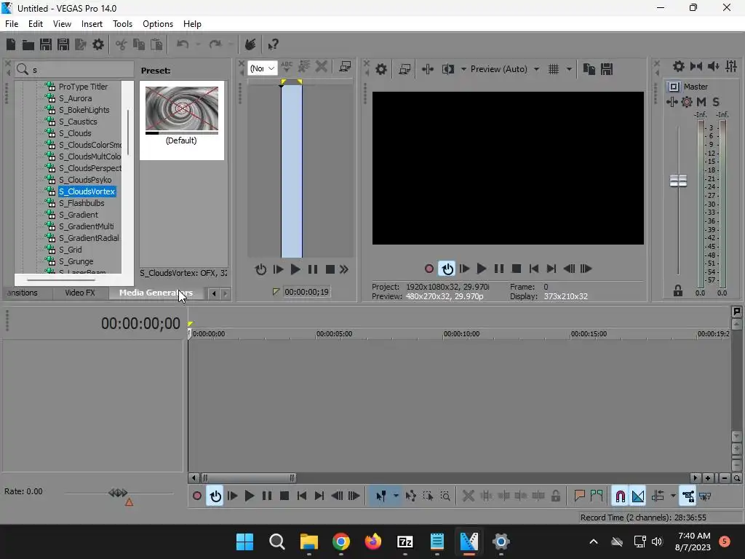Zoom in timeline with plus button

708,478
